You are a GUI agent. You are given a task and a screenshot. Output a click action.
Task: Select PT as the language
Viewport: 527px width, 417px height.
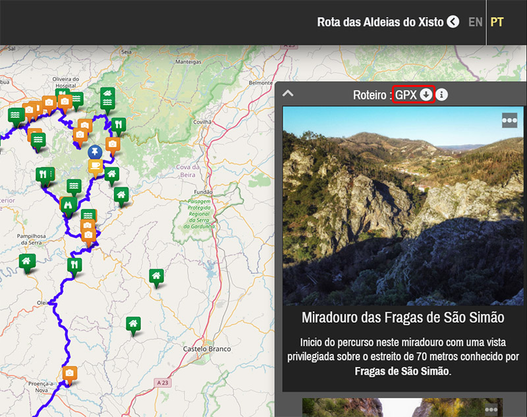pos(497,22)
